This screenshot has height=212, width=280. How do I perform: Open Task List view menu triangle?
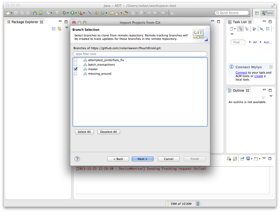click(x=232, y=34)
